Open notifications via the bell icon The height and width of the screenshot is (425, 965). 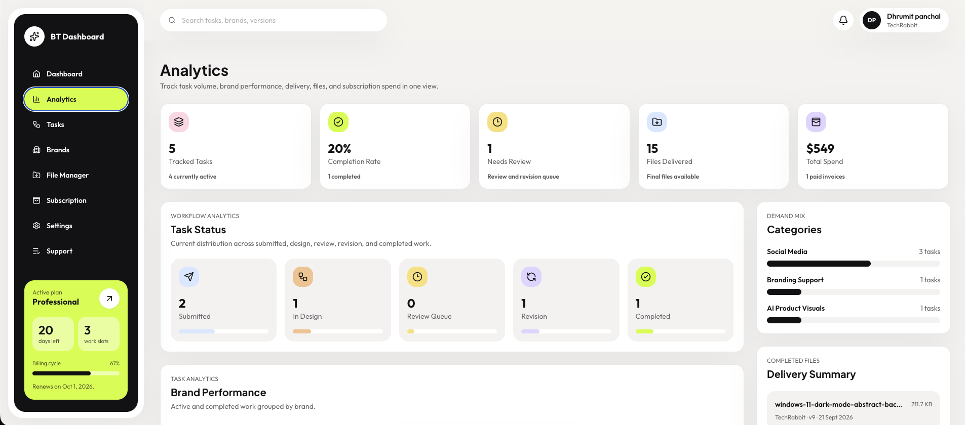[843, 20]
